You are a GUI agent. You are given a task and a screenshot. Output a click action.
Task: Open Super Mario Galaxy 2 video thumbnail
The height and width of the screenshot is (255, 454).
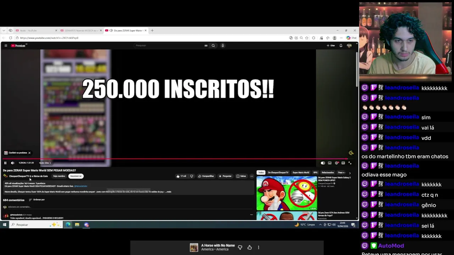pos(287,193)
